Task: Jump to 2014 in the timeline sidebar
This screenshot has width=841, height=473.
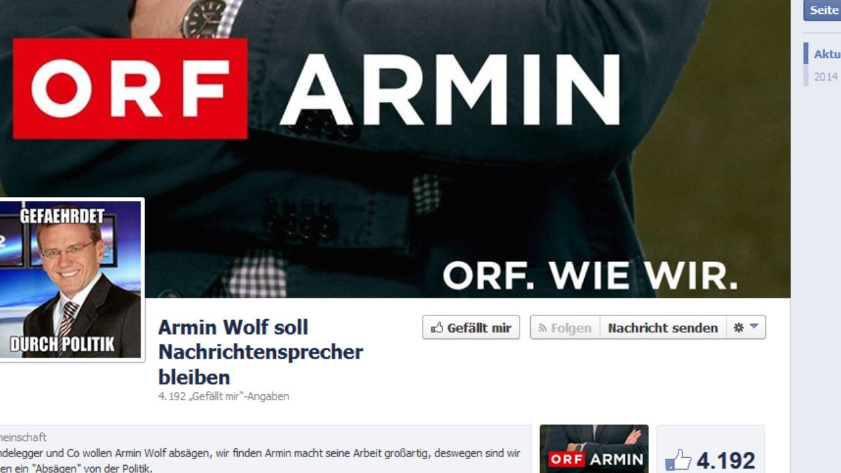Action: [x=826, y=76]
